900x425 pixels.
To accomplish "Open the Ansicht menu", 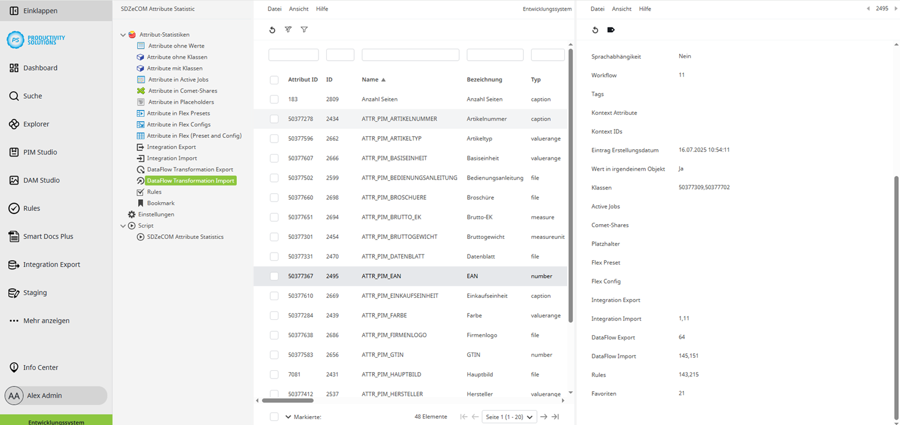I will tap(299, 8).
